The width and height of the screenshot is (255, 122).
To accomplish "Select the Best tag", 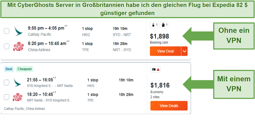I will point(9,69).
